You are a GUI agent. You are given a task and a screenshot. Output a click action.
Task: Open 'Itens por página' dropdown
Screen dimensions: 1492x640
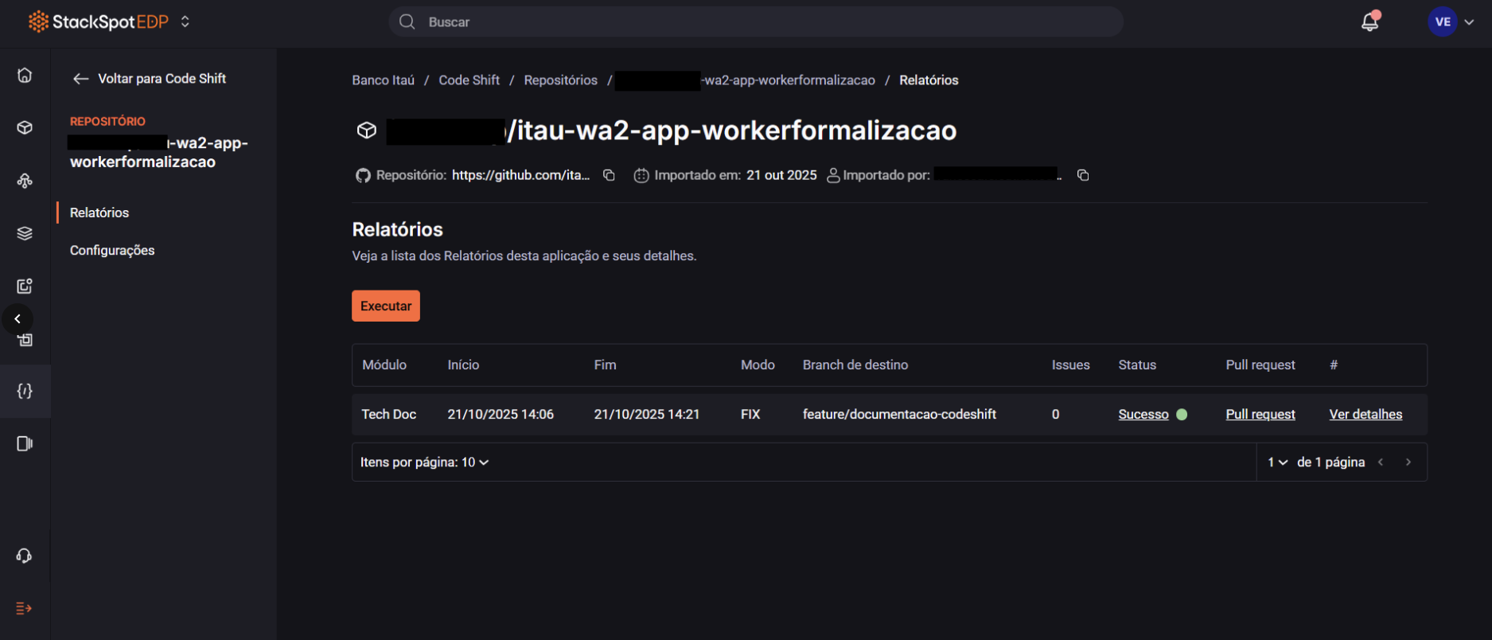[x=424, y=462]
